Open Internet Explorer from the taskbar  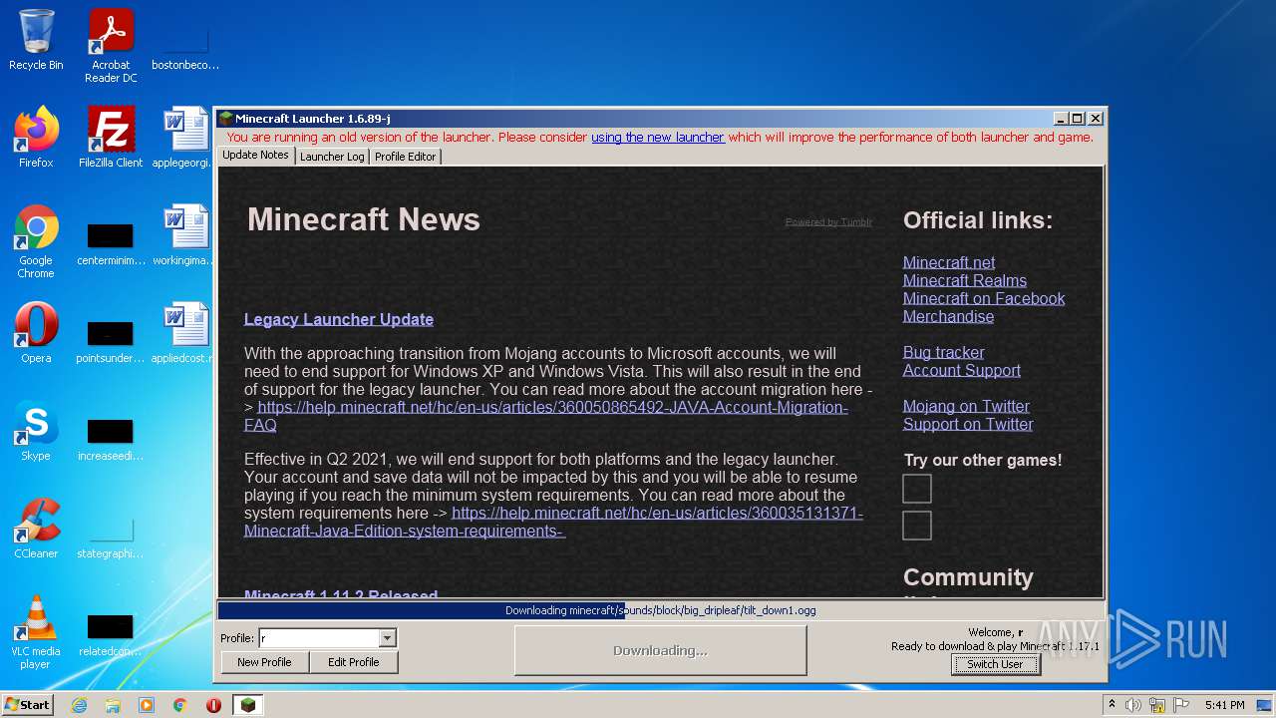point(79,705)
